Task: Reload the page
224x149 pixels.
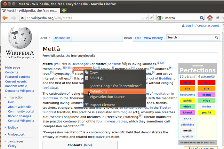Action: click(151, 18)
